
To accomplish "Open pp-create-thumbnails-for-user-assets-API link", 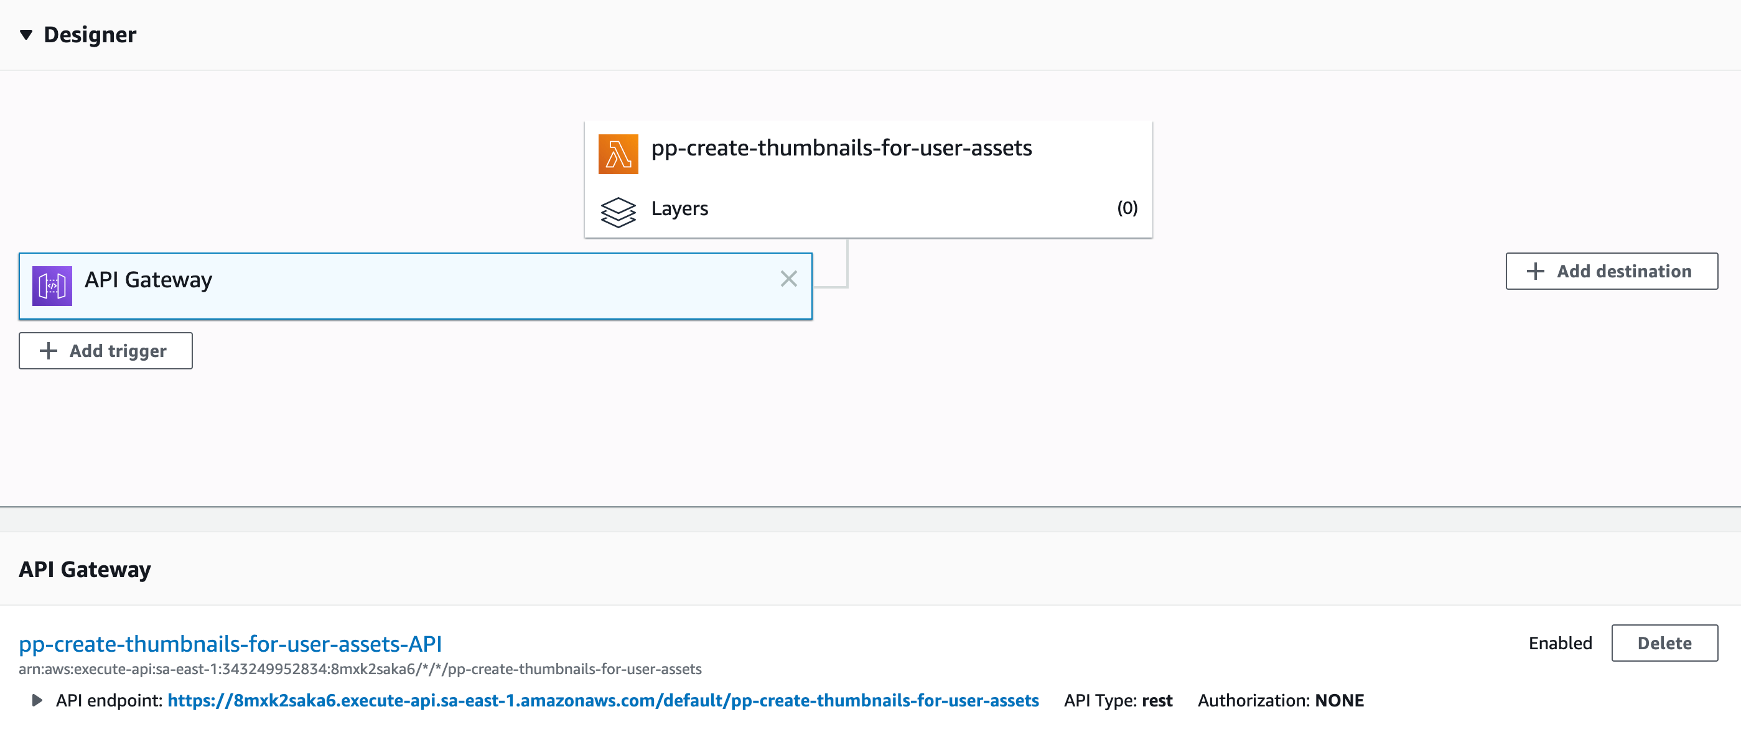I will click(230, 644).
